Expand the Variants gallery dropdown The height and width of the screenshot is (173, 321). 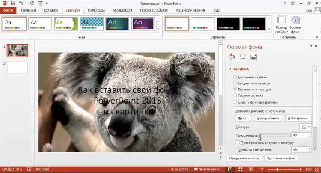coord(269,30)
